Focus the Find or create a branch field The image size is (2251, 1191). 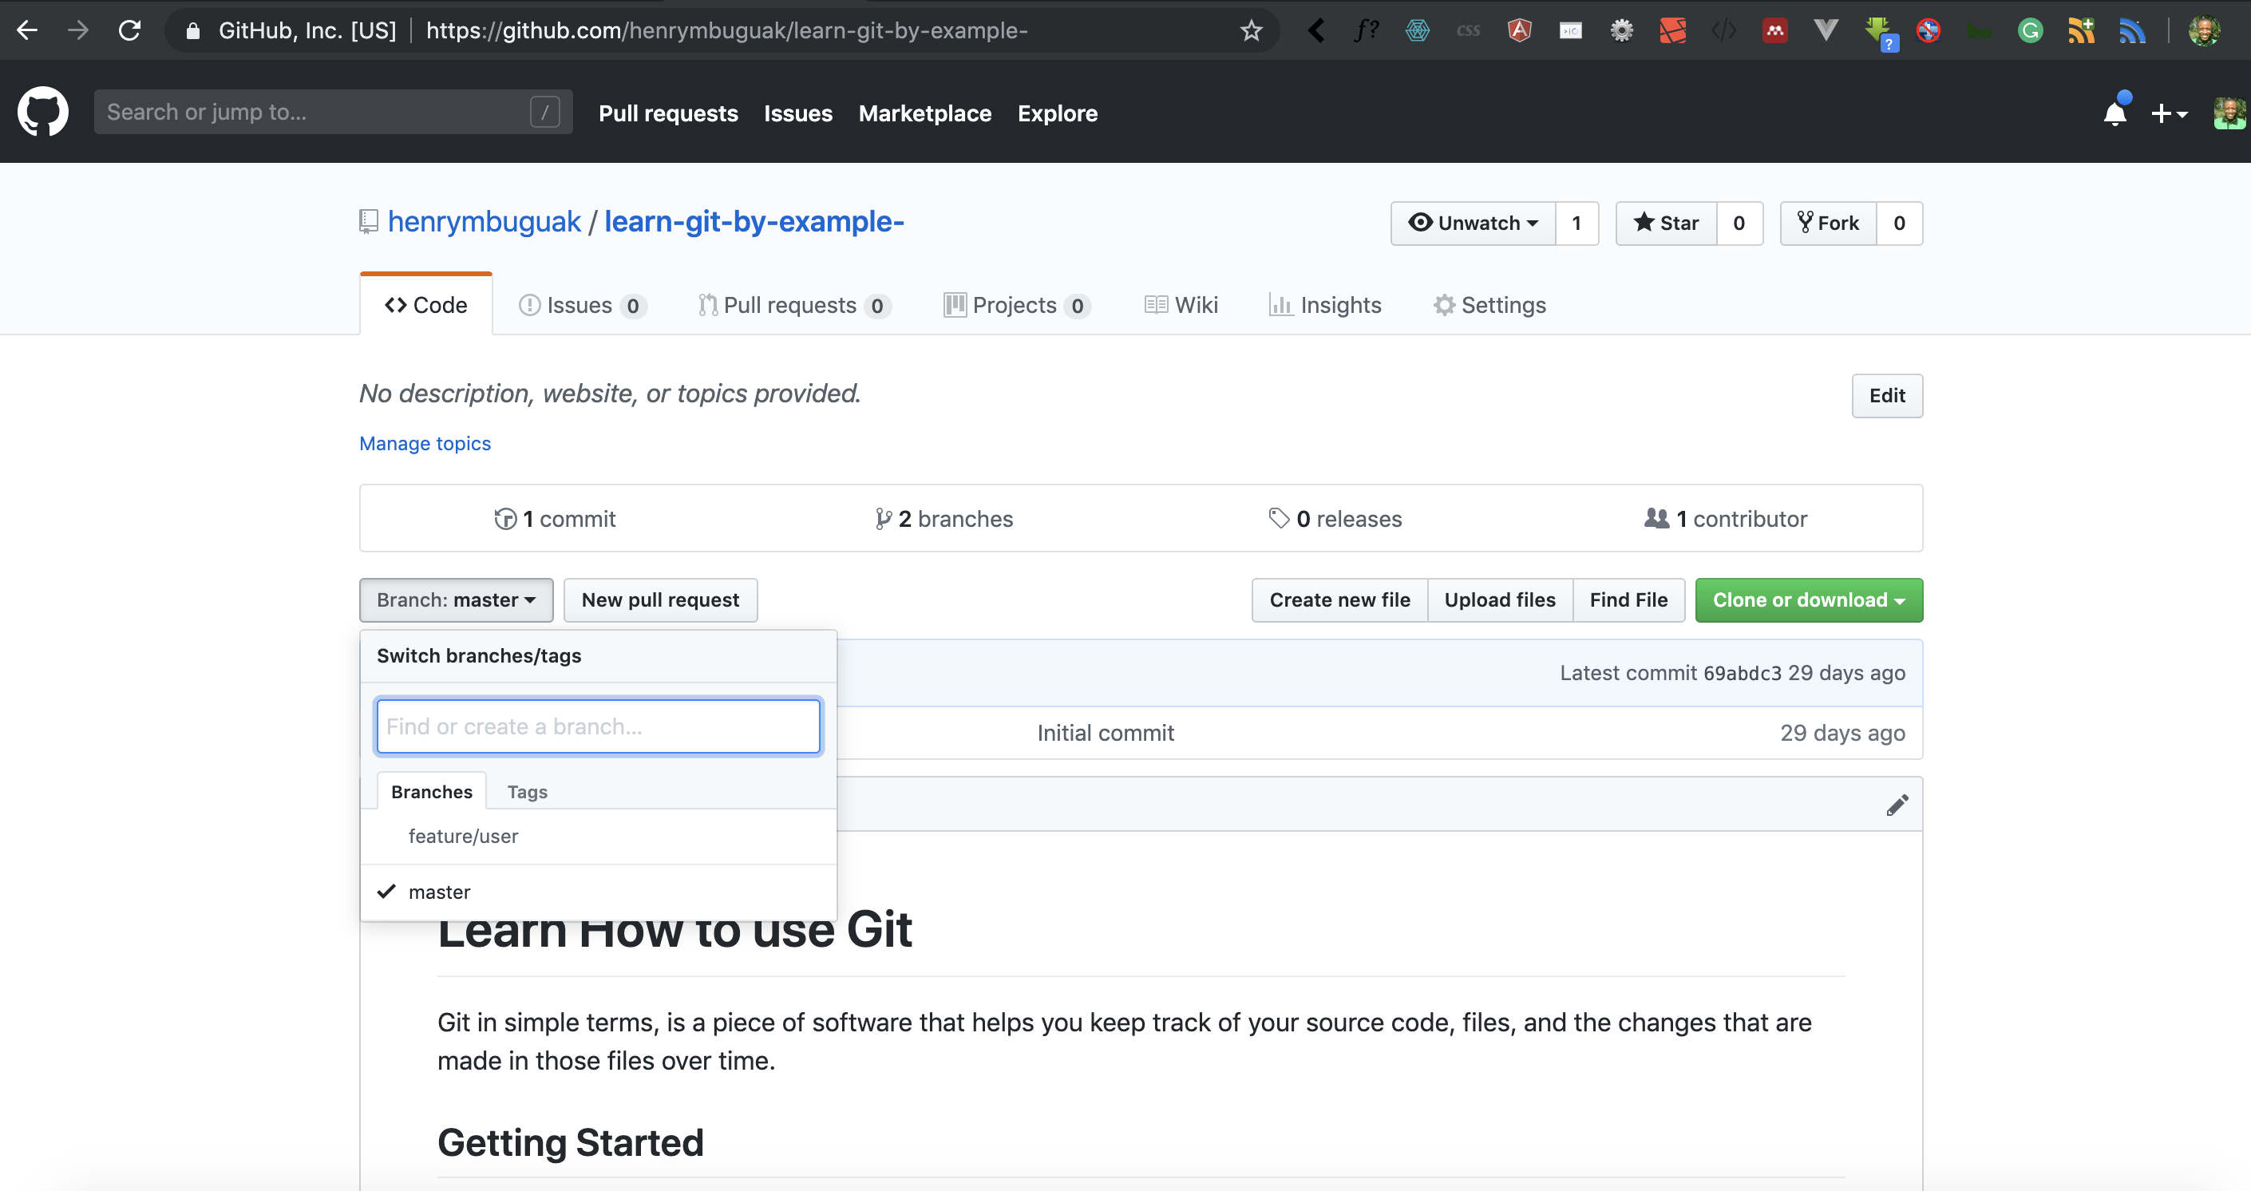(599, 727)
